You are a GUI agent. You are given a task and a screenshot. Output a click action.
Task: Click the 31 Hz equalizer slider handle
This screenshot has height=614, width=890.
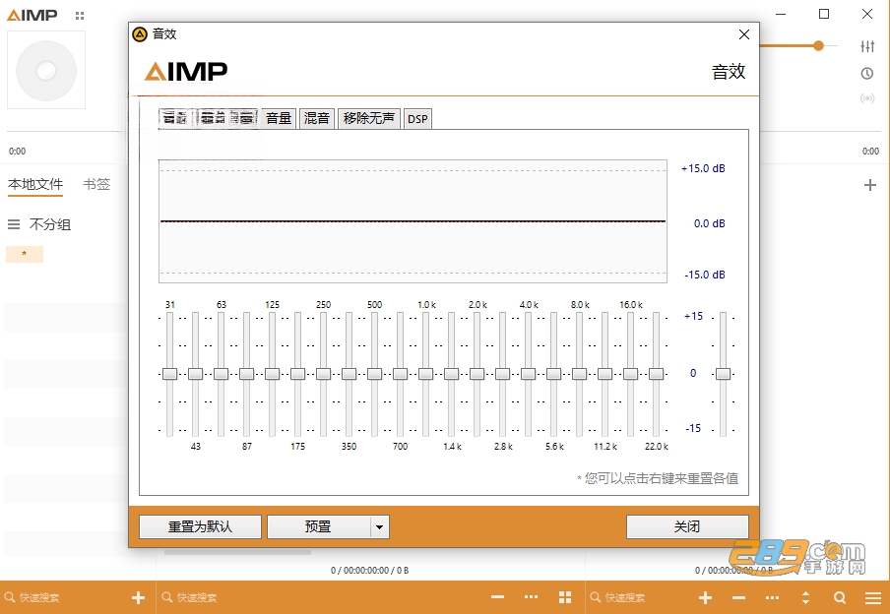169,374
